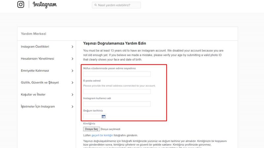Click the Instagram camera logo icon
The image size is (264, 148).
tap(21, 4)
